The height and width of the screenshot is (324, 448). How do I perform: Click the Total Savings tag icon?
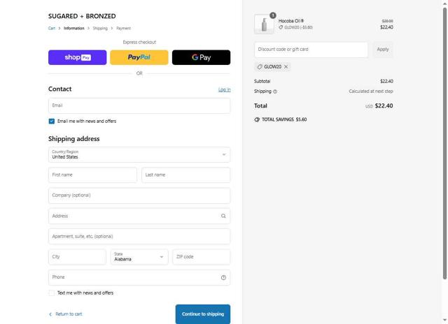coord(257,119)
